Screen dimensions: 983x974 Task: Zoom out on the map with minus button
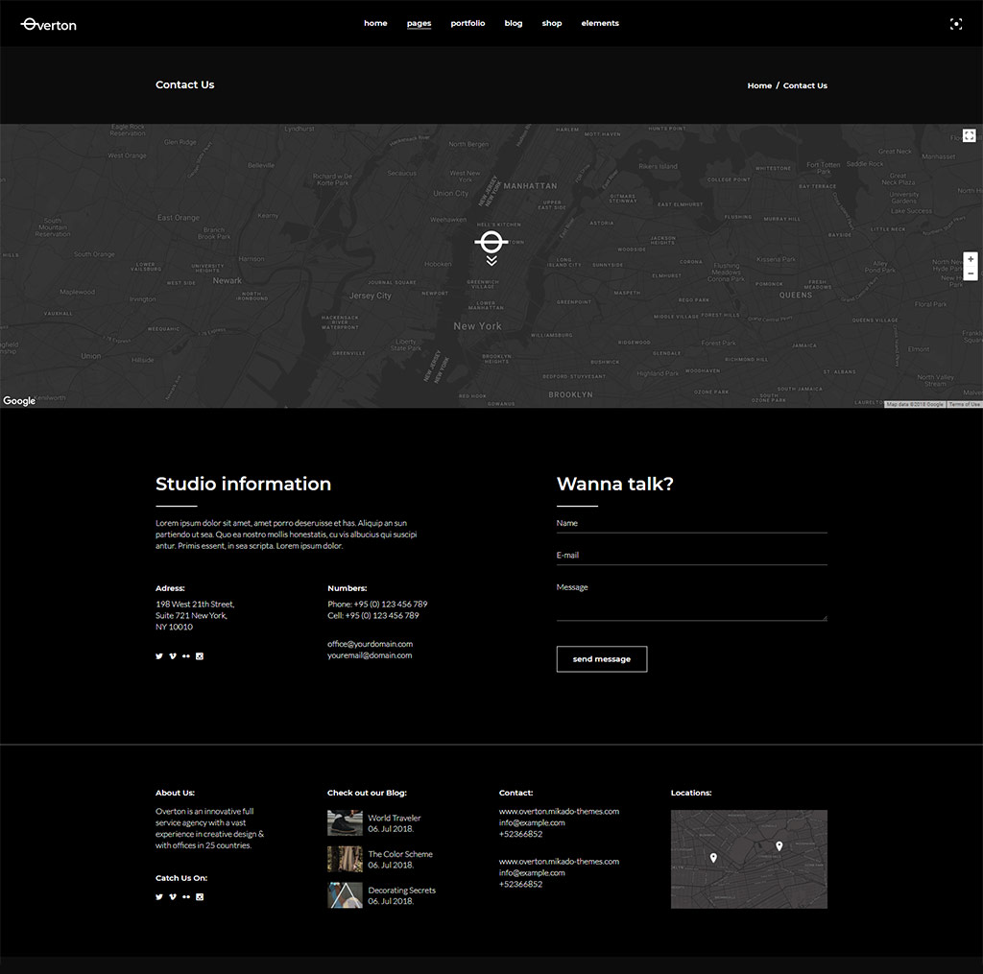pyautogui.click(x=971, y=273)
